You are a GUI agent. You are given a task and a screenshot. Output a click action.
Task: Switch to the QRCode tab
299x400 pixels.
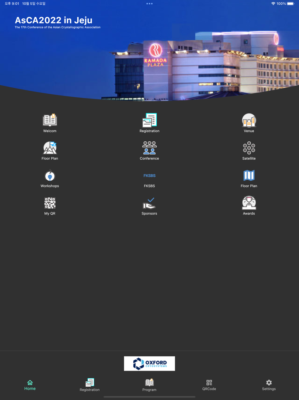[209, 385]
